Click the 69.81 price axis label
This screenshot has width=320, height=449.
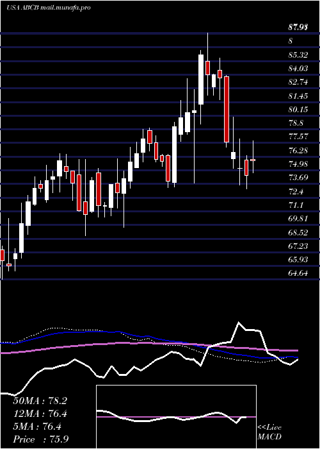pos(298,219)
